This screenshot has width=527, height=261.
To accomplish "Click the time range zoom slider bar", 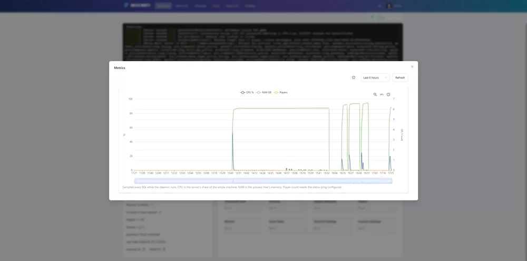I will [x=263, y=181].
